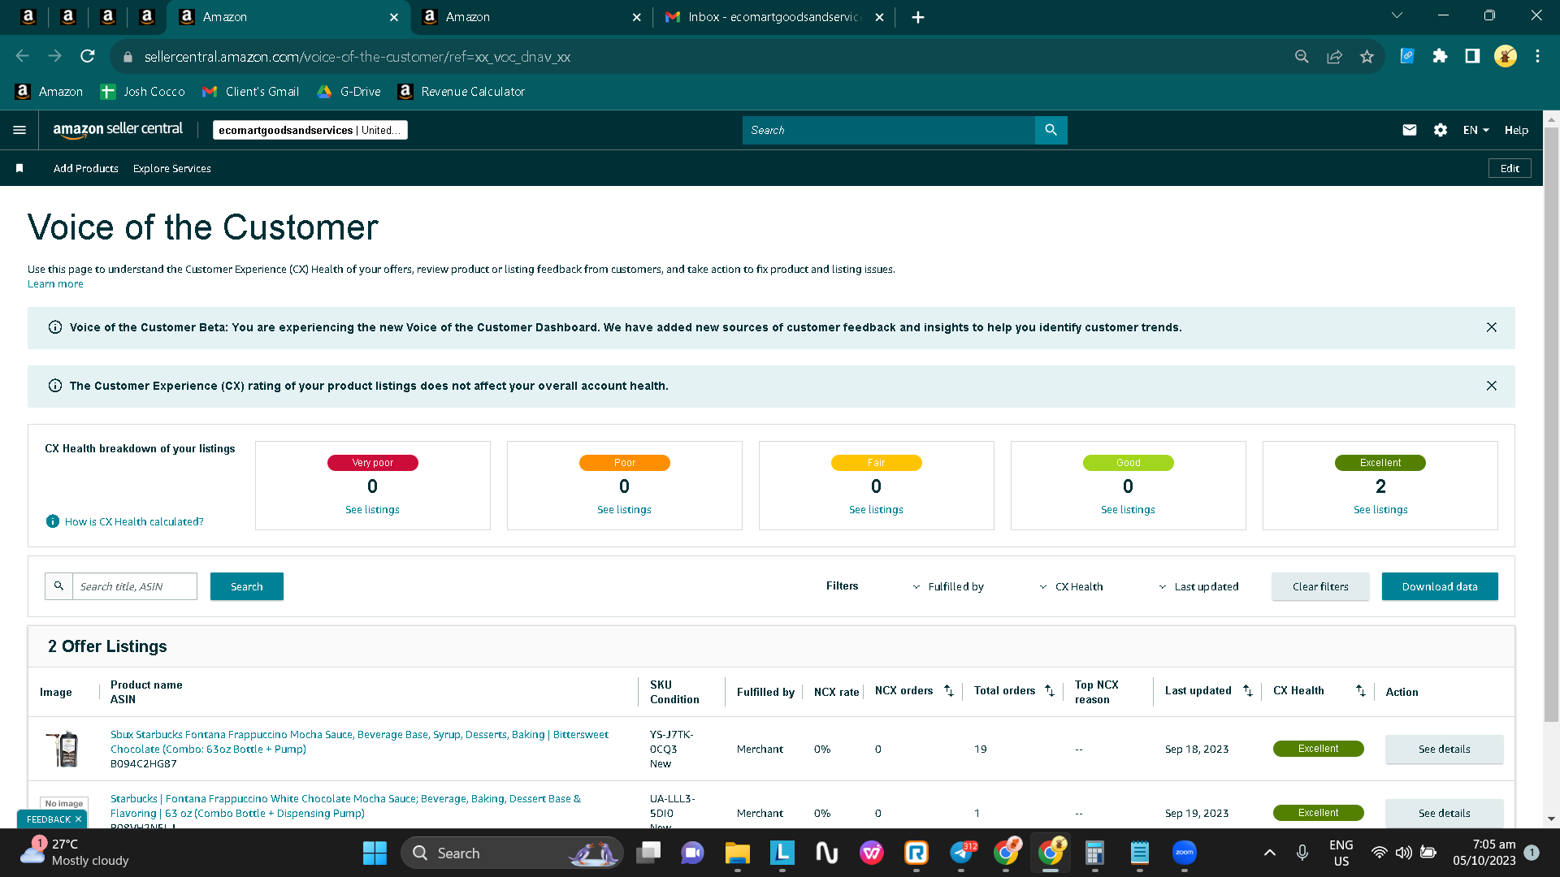The width and height of the screenshot is (1560, 877).
Task: Open the Revenue Calculator bookmark
Action: [x=461, y=92]
